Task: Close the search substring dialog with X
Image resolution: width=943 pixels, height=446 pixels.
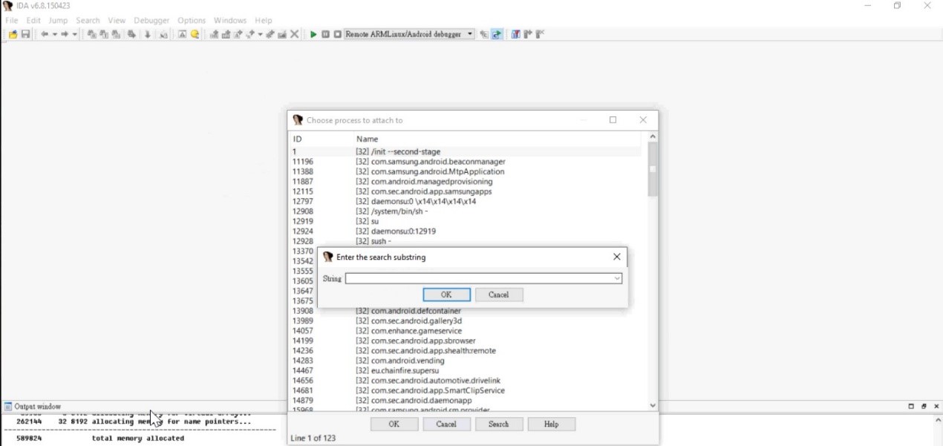Action: [616, 257]
